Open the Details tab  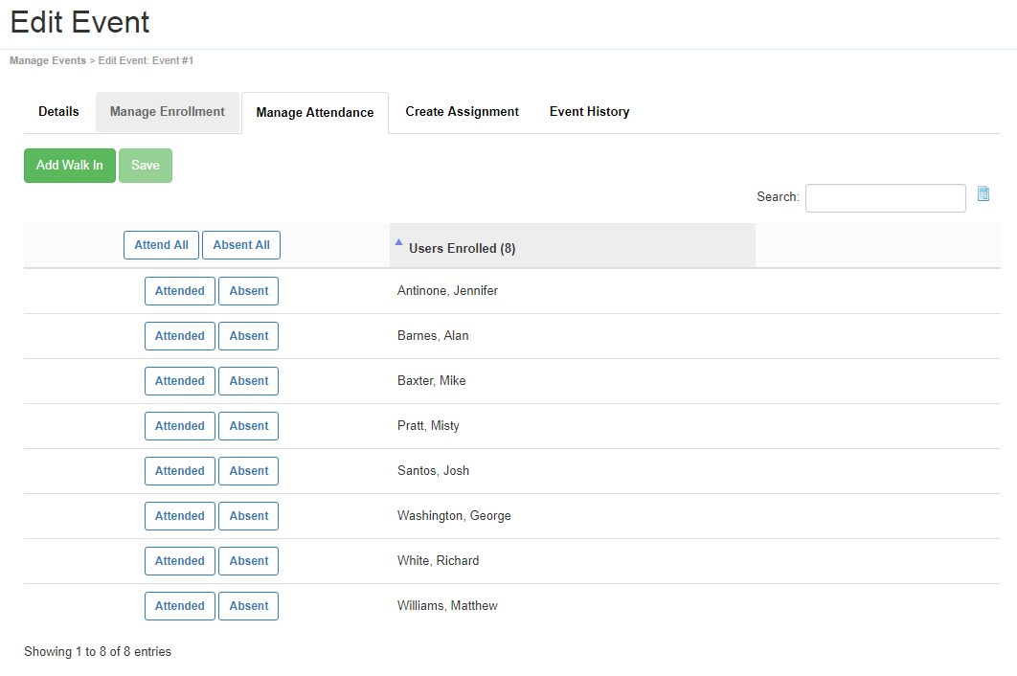(x=58, y=112)
